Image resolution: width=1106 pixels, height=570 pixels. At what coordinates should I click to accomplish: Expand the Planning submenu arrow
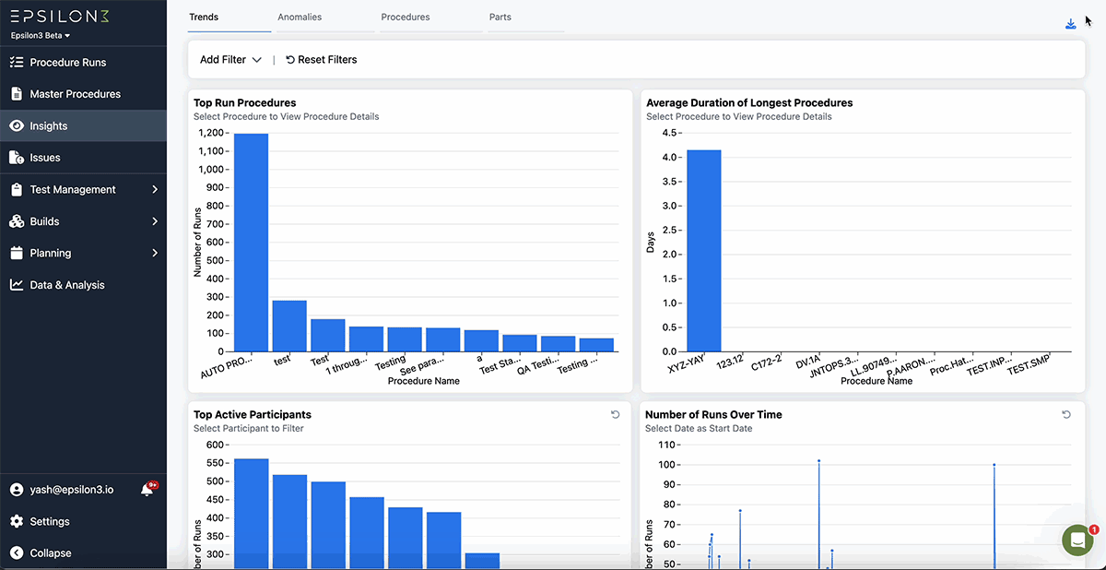click(x=154, y=253)
